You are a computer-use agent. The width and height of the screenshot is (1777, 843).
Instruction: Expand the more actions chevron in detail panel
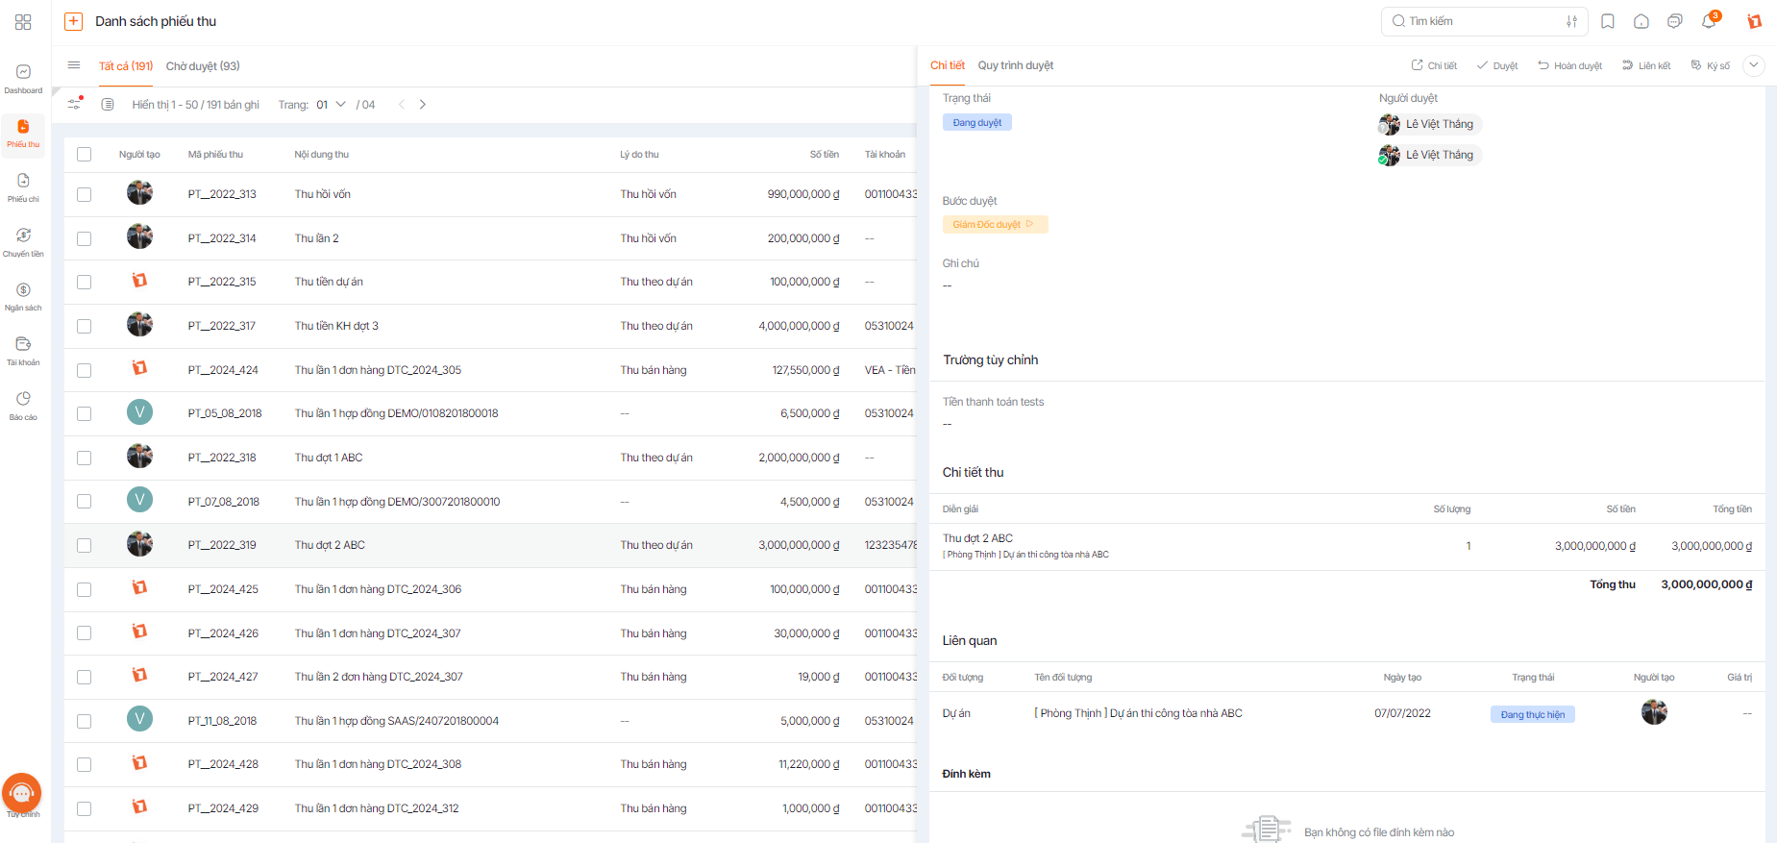pyautogui.click(x=1754, y=65)
